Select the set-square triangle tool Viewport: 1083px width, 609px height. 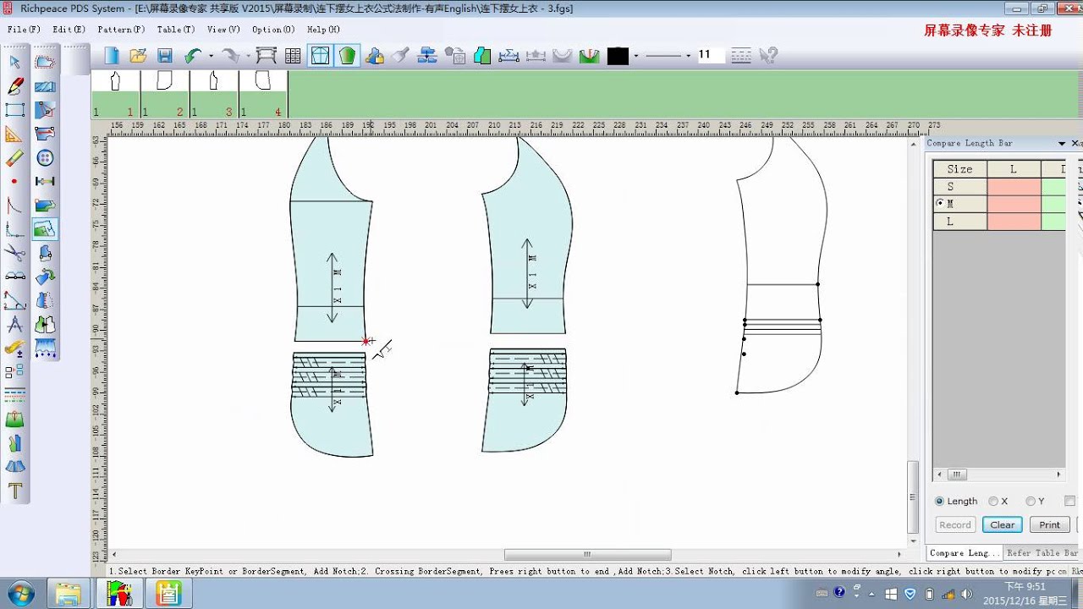14,134
